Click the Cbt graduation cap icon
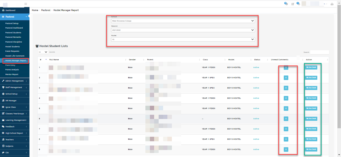The image size is (341, 157). point(3,152)
